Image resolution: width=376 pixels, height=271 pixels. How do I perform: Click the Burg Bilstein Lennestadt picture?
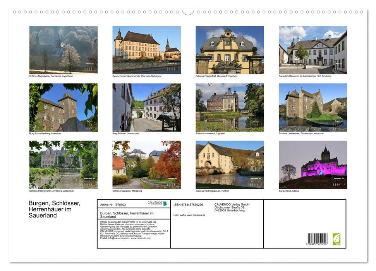coord(146,107)
